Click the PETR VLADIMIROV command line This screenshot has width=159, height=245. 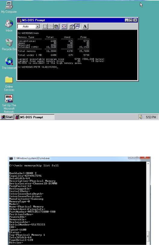point(38,67)
